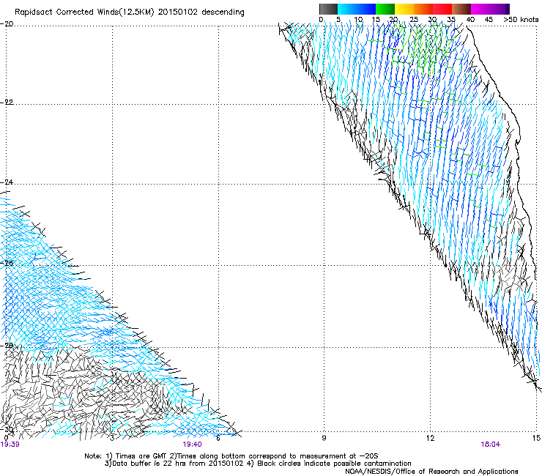The width and height of the screenshot is (542, 476).
Task: Click the '35' legend scale number
Action: [x=451, y=20]
